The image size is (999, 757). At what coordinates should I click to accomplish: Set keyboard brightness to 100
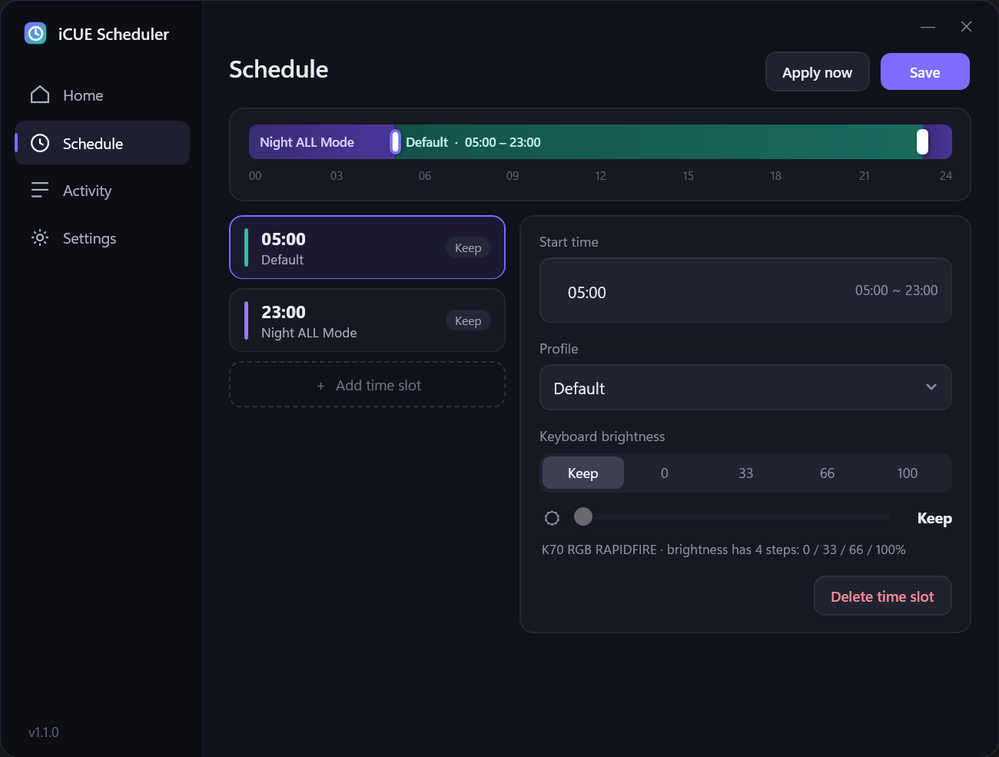[x=908, y=473]
